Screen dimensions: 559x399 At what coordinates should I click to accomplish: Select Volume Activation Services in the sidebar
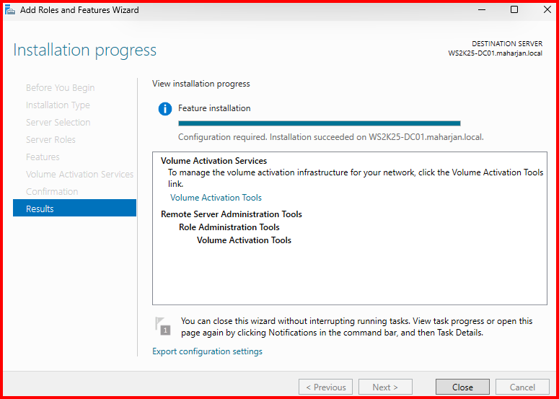[x=79, y=174]
